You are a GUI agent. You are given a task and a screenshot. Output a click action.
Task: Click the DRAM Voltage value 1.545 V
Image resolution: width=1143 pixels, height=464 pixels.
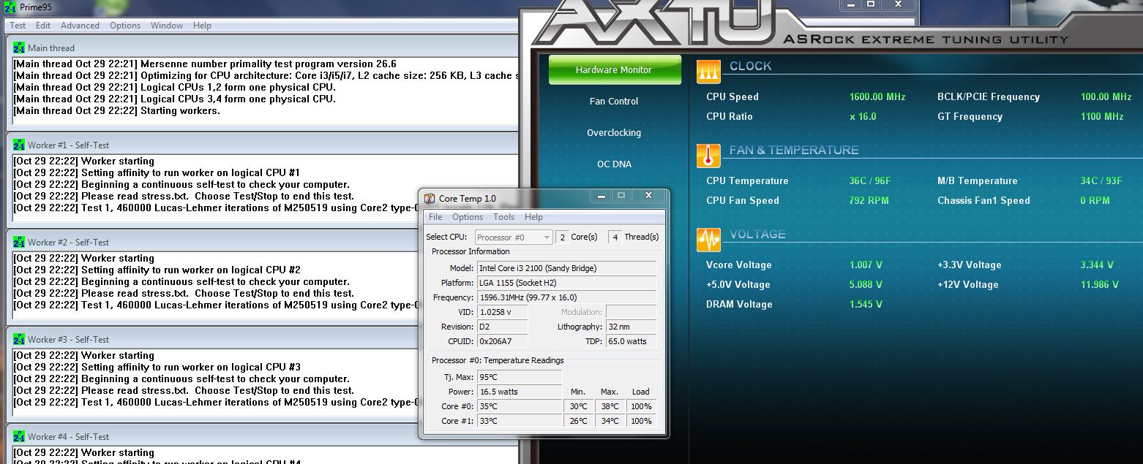pyautogui.click(x=866, y=305)
